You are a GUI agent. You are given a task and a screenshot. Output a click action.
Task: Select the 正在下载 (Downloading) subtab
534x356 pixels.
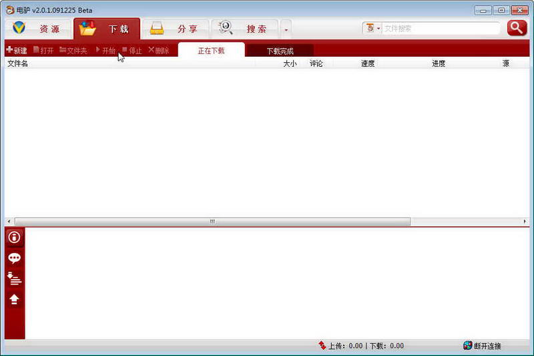coord(211,50)
